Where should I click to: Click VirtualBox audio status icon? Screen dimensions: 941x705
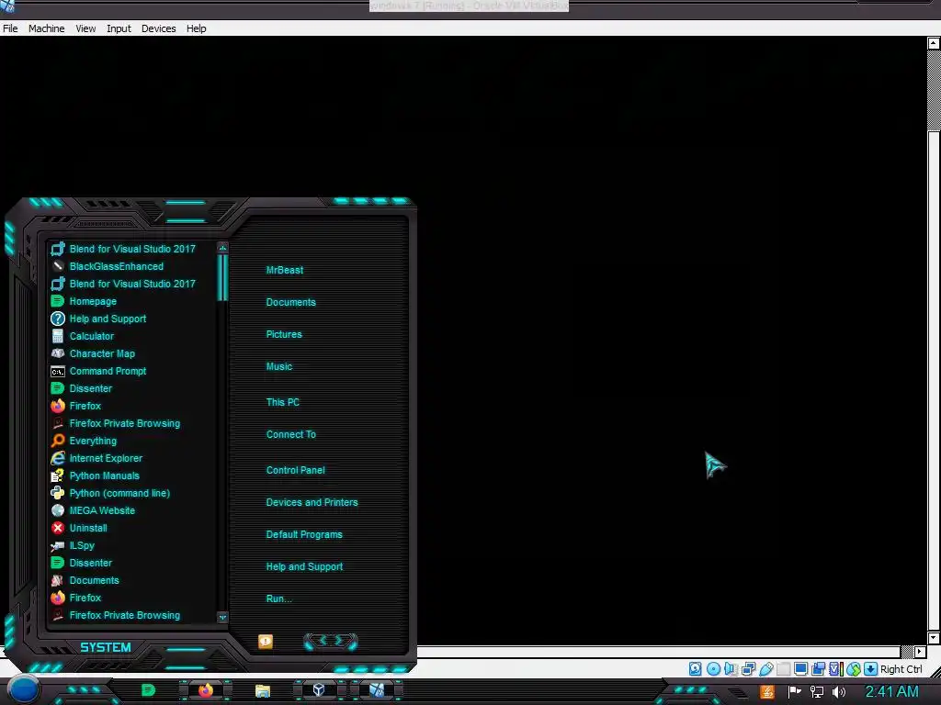731,669
